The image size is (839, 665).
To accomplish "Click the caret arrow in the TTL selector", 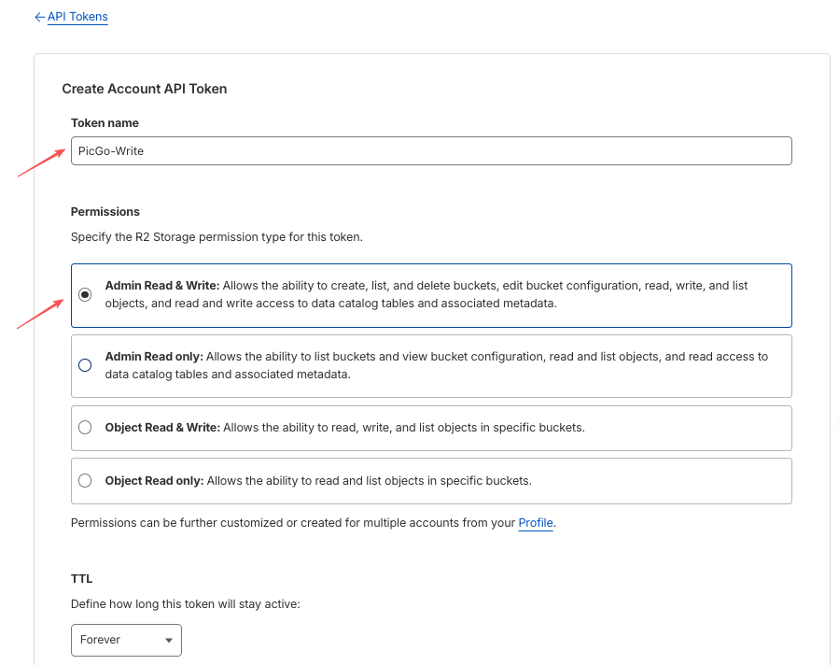I will click(x=168, y=641).
